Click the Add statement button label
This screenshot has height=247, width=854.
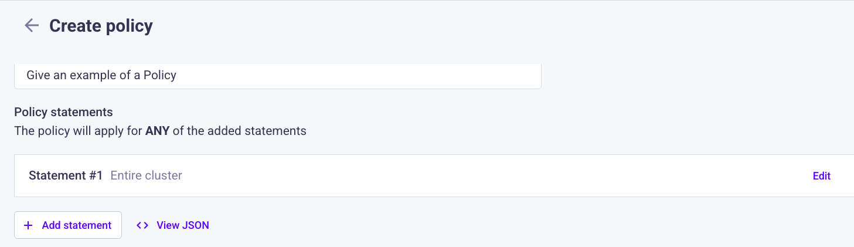click(77, 225)
